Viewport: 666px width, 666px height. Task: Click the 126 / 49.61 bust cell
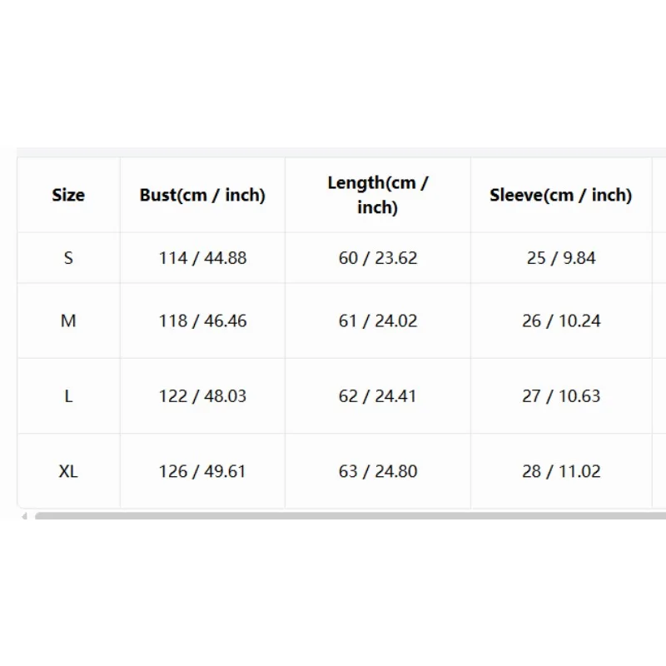(202, 471)
